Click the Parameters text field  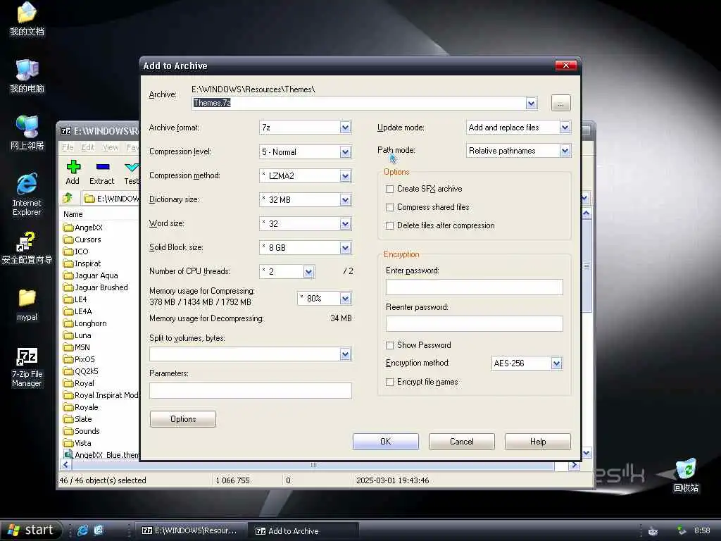click(x=251, y=390)
